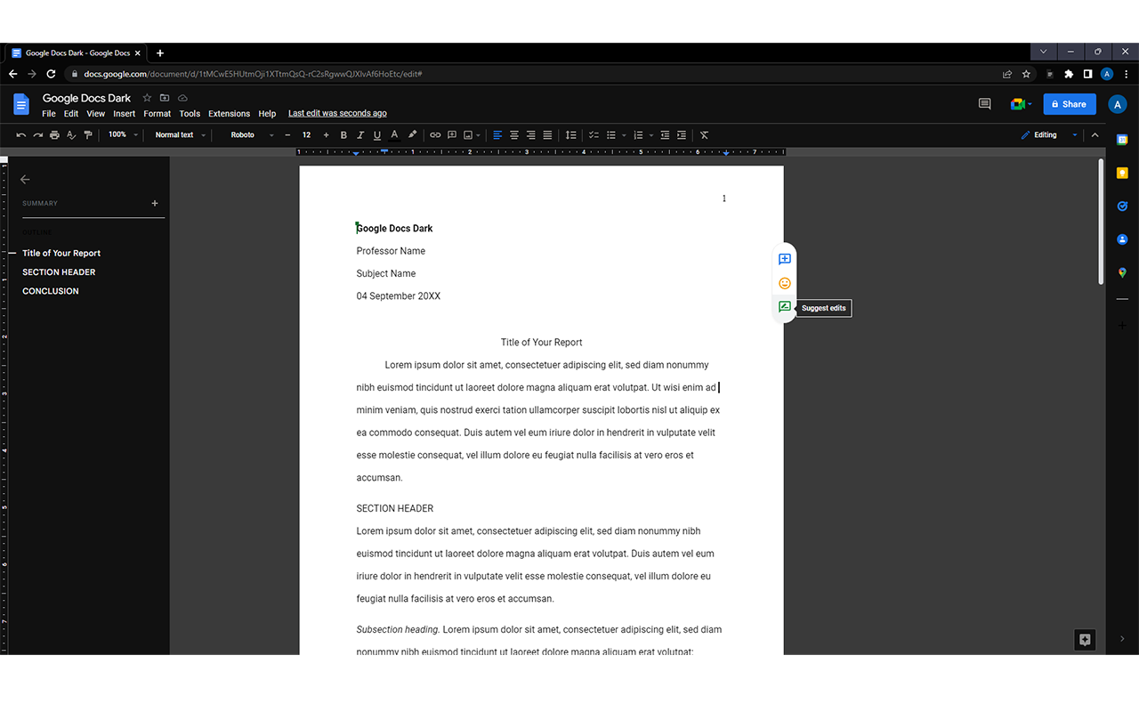Viewport: 1139px width, 712px height.
Task: Toggle bold formatting
Action: (x=343, y=135)
